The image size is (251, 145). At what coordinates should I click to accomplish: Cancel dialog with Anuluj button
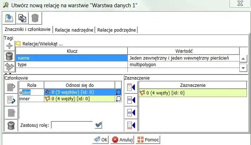point(122,140)
